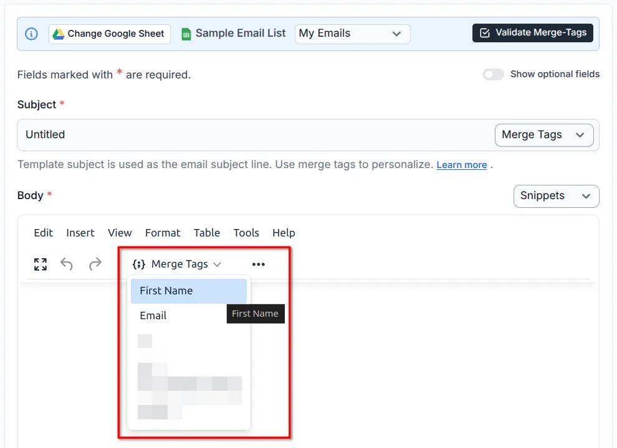Click the Learn more link
Viewport: 617px width, 448px height.
[x=461, y=164]
